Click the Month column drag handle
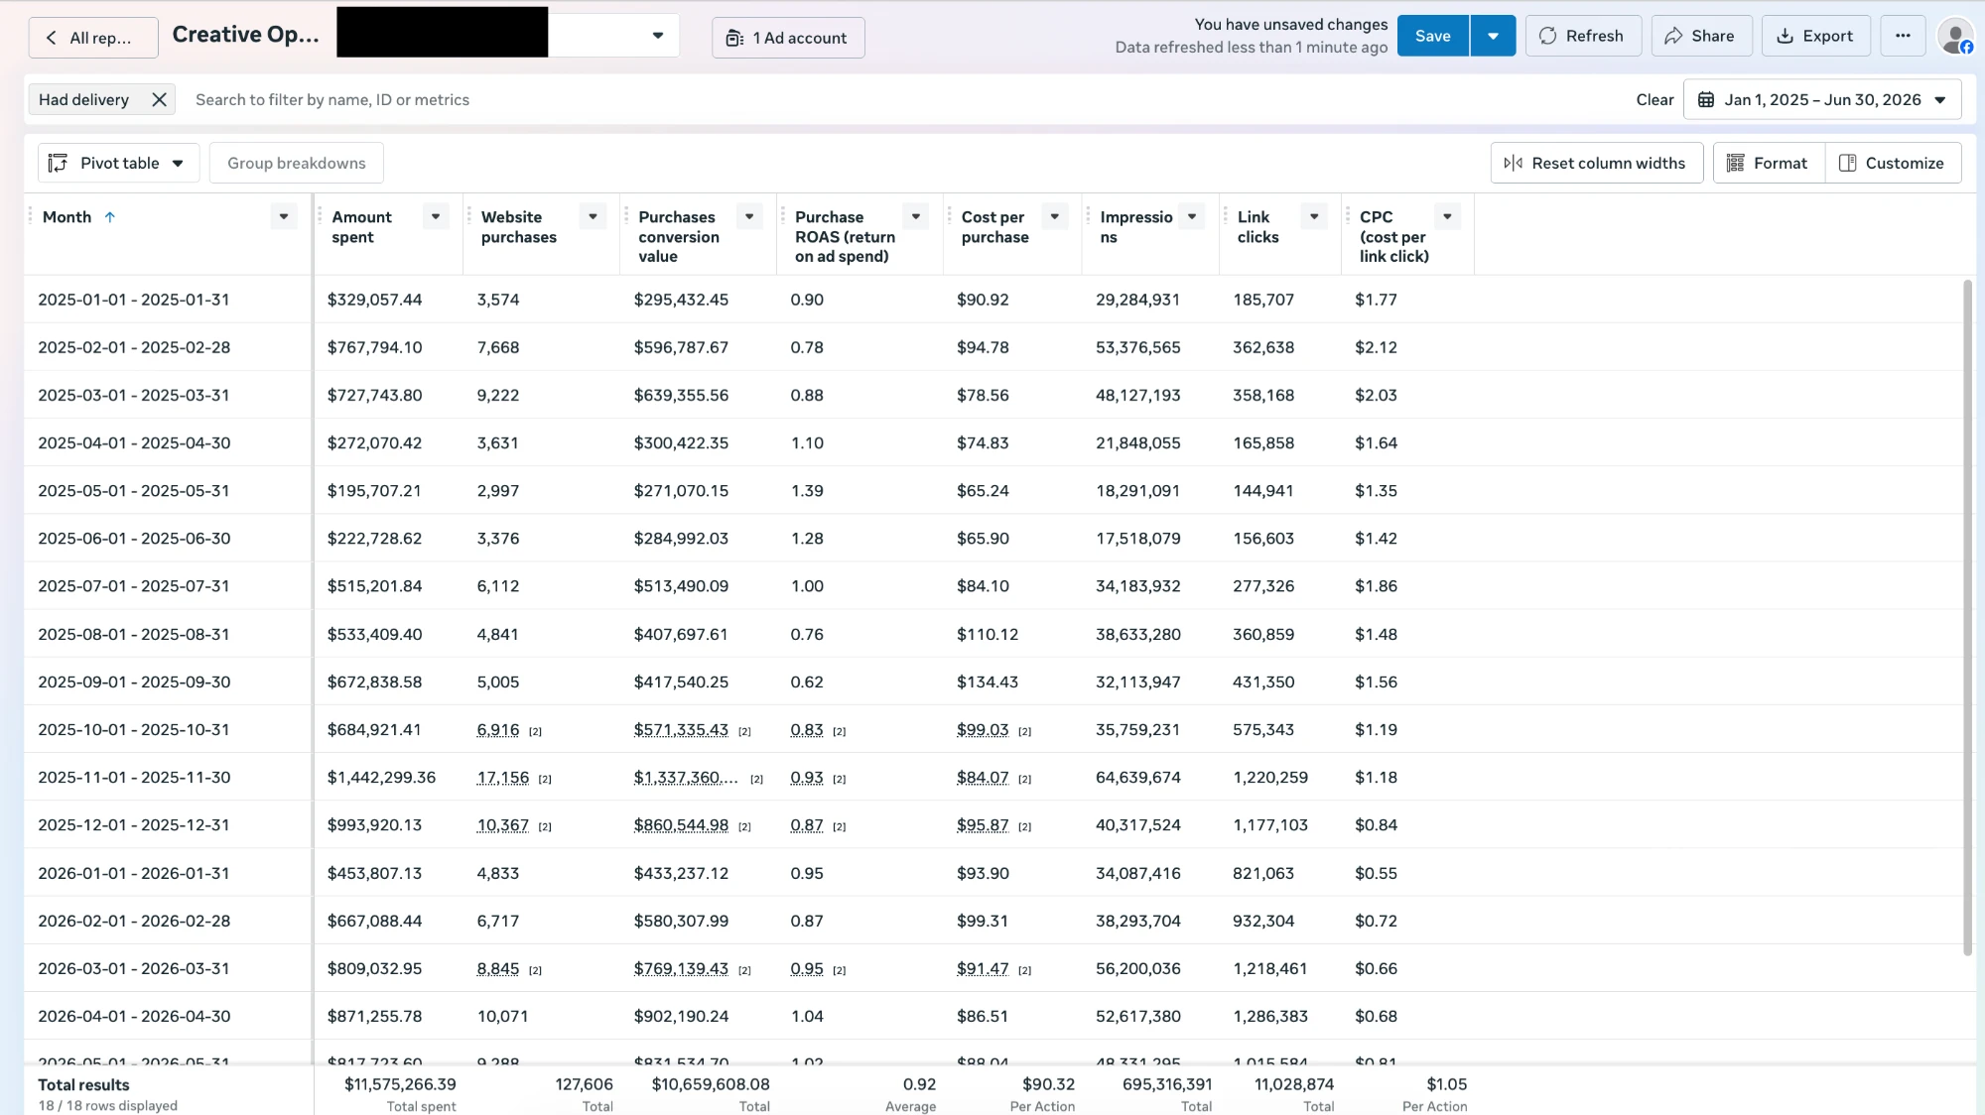 click(30, 215)
